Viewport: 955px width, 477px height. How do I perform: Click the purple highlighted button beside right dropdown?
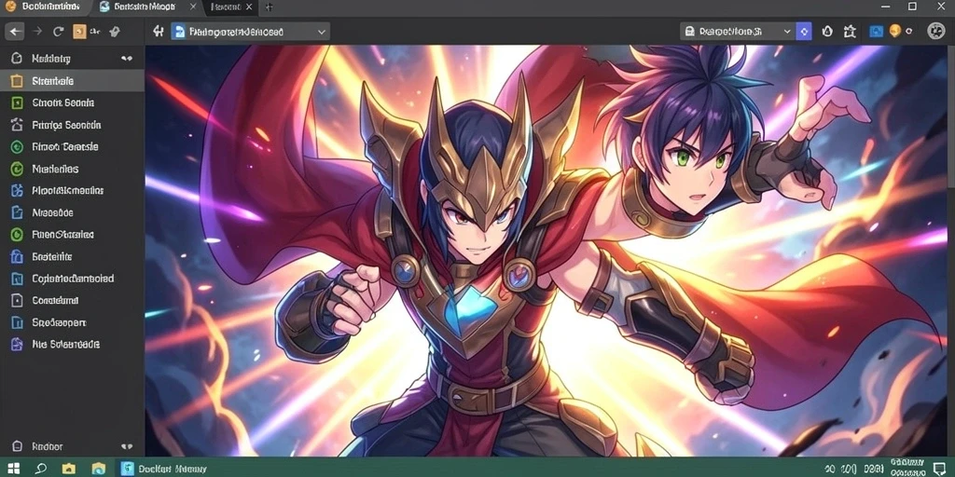[x=804, y=32]
